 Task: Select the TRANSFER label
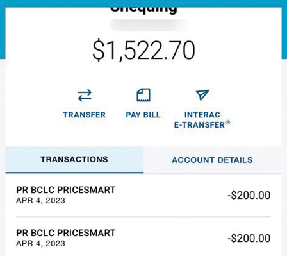85,115
